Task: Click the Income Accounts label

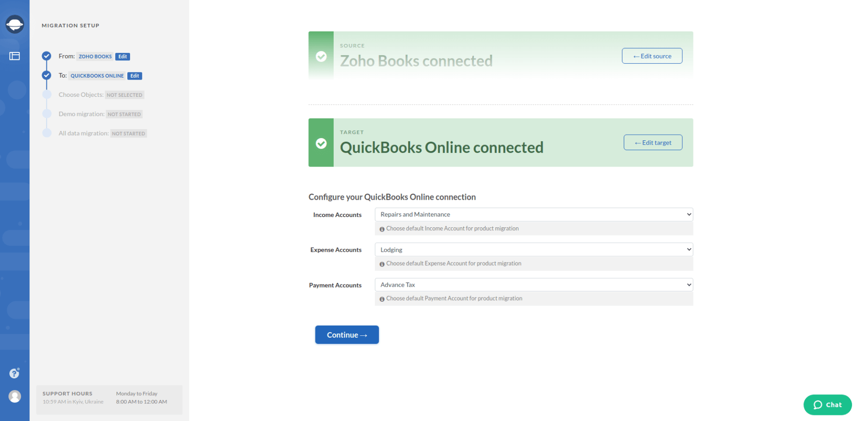Action: [337, 215]
